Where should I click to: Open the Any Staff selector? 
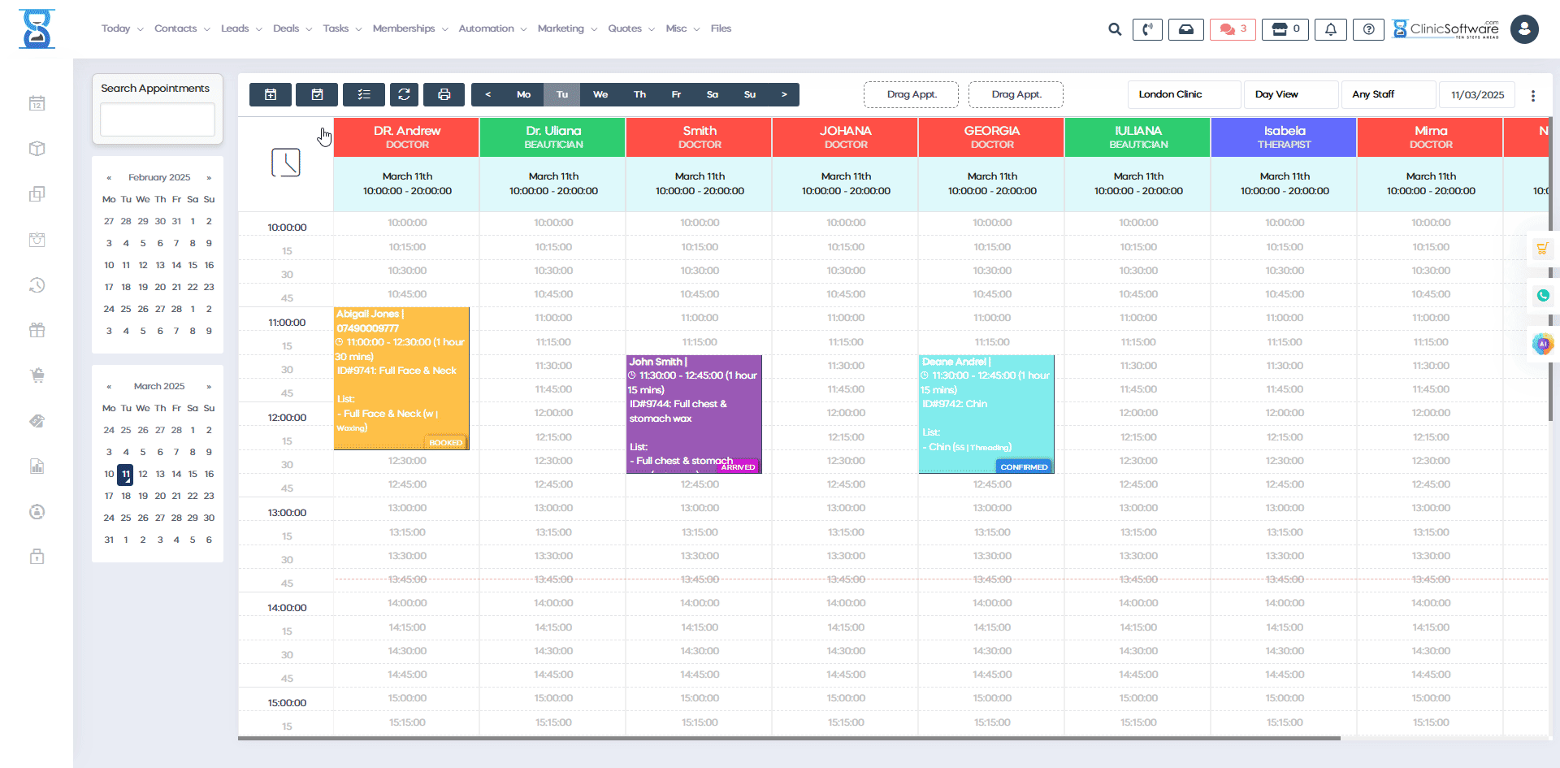pos(1389,94)
